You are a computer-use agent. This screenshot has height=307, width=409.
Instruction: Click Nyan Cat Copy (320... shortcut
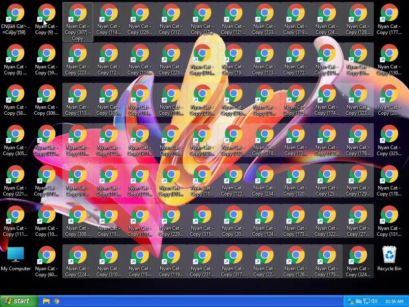(296, 181)
